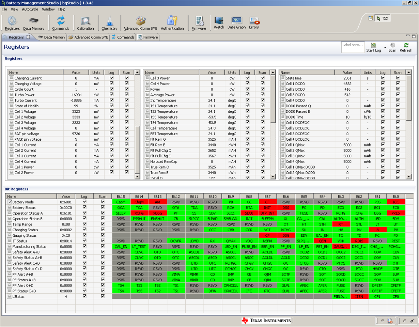This screenshot has width=419, height=327.
Task: Close the Registers tab with its X
Action: (x=28, y=37)
